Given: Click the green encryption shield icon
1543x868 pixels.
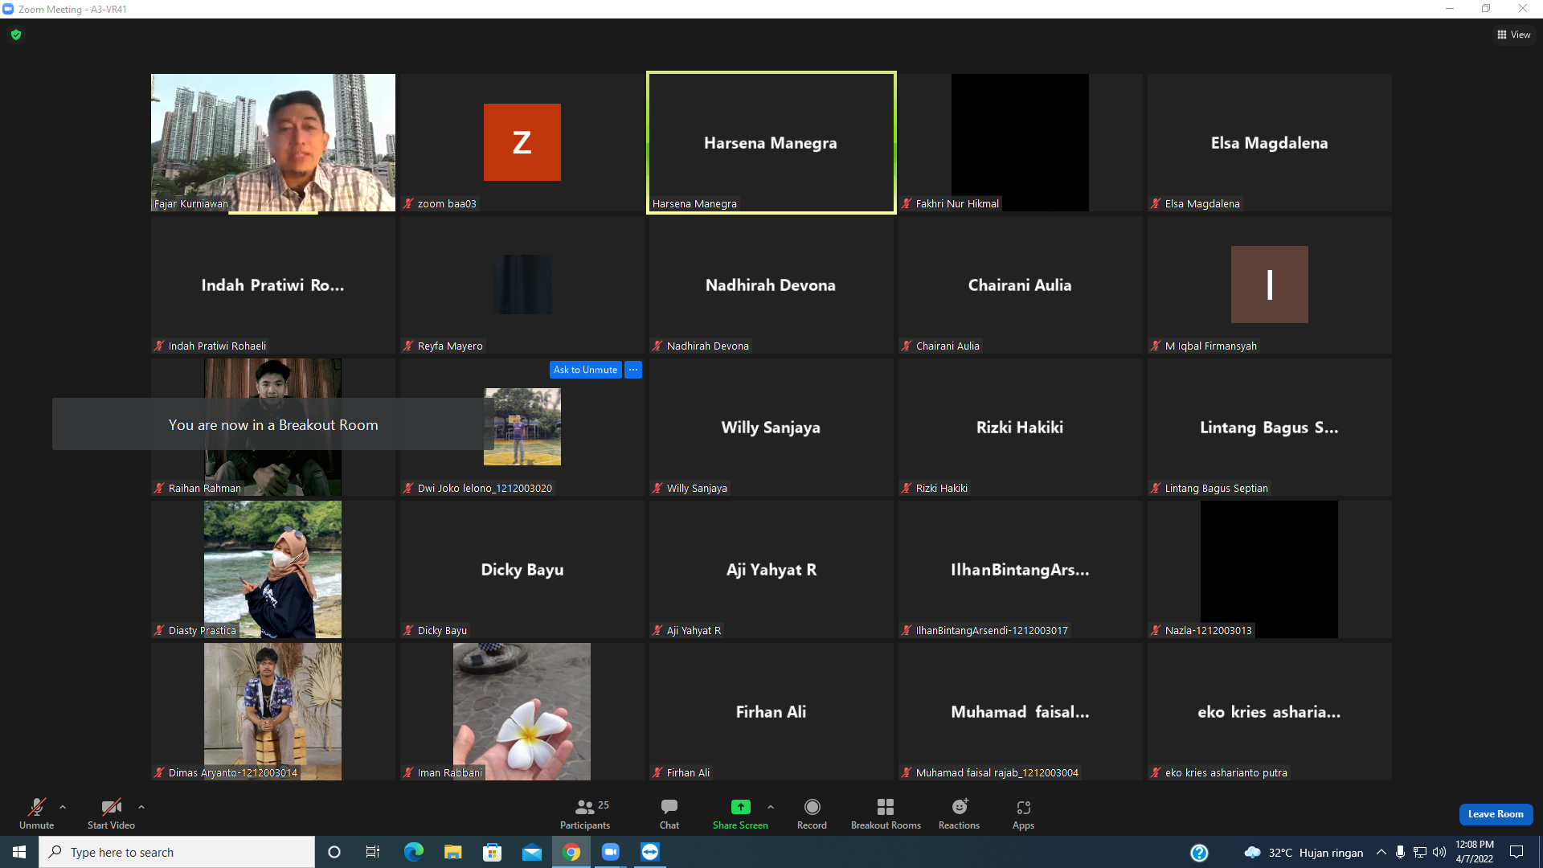Looking at the screenshot, I should tap(16, 35).
